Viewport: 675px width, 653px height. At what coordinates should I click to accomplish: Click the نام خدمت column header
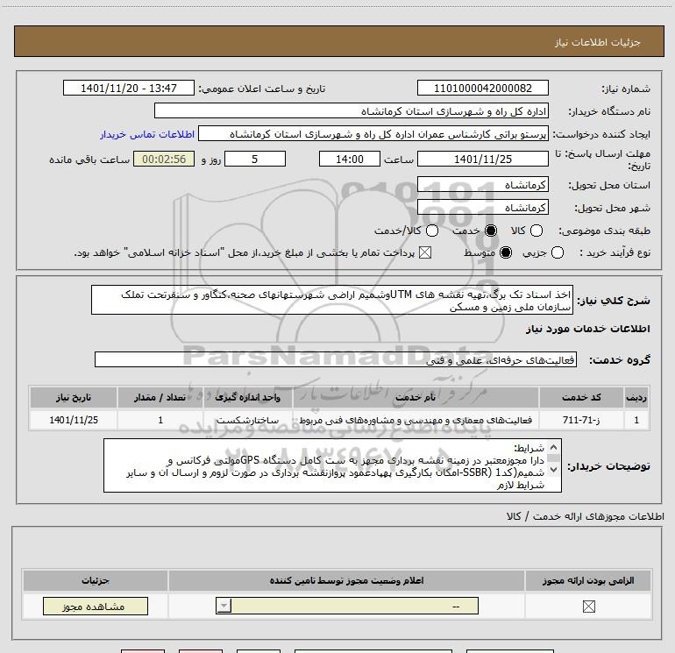coord(416,397)
